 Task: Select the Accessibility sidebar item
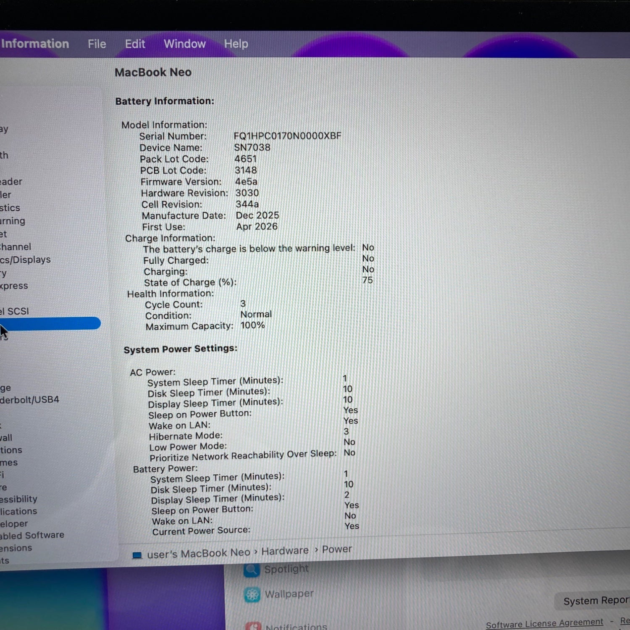pos(18,499)
